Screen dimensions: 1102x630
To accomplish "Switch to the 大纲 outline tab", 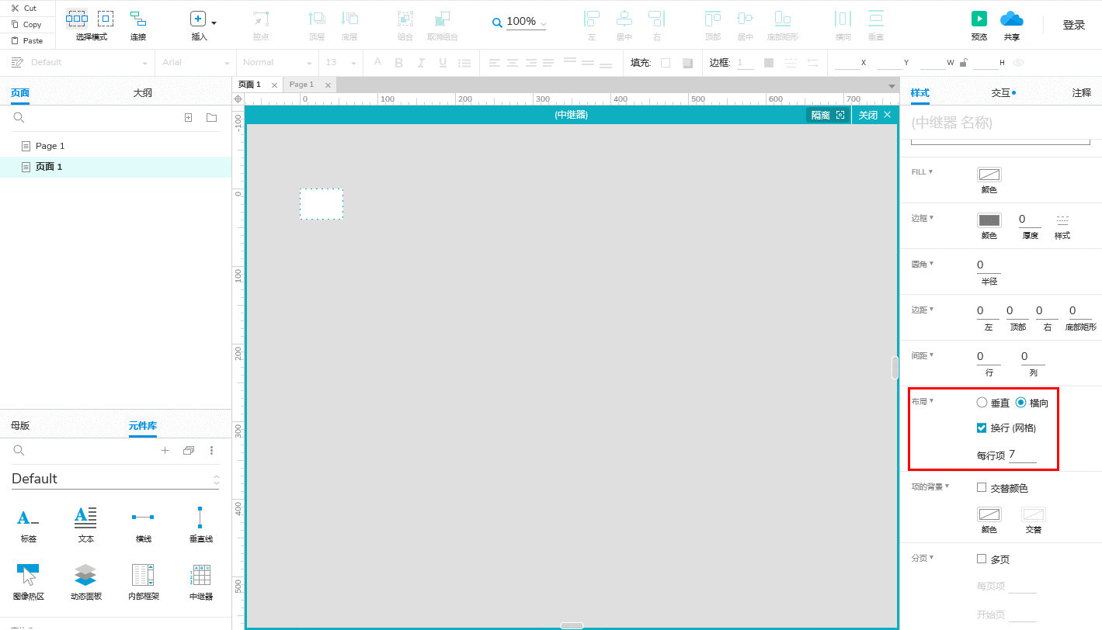I will [142, 93].
